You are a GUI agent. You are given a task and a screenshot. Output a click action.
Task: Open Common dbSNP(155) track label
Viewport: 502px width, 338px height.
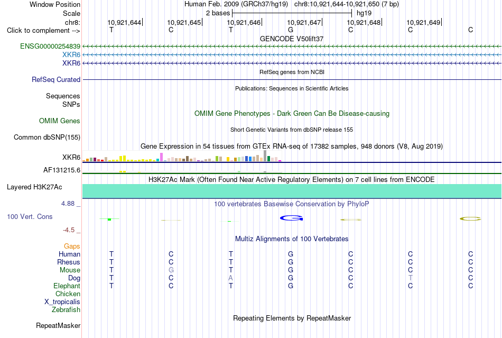click(x=47, y=137)
